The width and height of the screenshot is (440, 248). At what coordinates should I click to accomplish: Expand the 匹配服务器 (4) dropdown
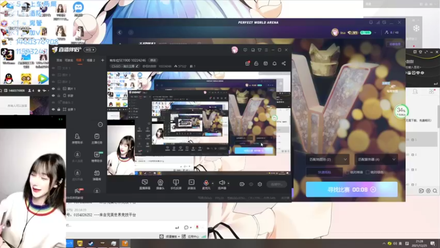coord(376,159)
